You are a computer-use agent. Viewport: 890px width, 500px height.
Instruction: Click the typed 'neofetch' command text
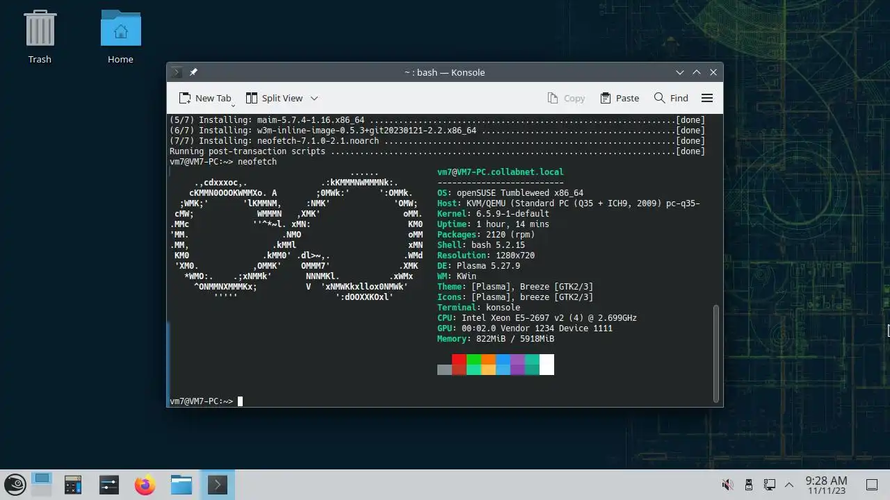(x=257, y=162)
